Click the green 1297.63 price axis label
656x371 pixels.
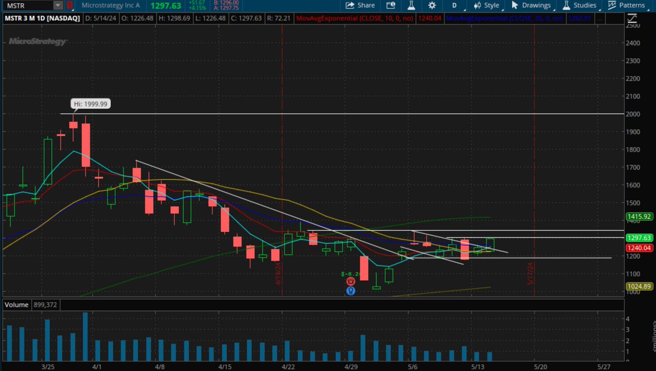[639, 238]
